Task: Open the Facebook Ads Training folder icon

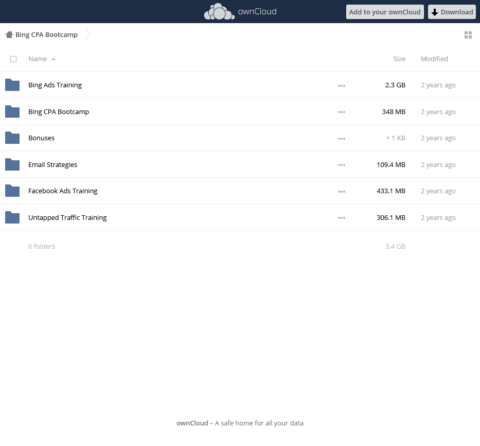Action: 12,191
